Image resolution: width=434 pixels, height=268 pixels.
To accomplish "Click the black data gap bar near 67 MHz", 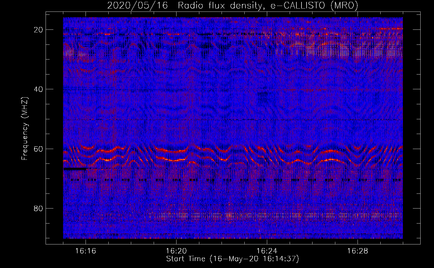I will coord(75,169).
